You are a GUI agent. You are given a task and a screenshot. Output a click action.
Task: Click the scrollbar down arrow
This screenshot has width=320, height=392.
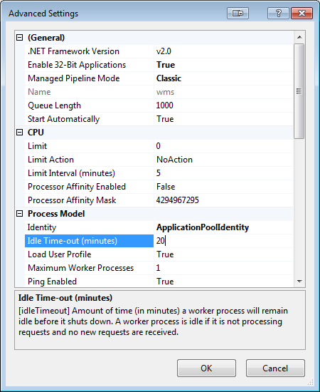click(299, 282)
